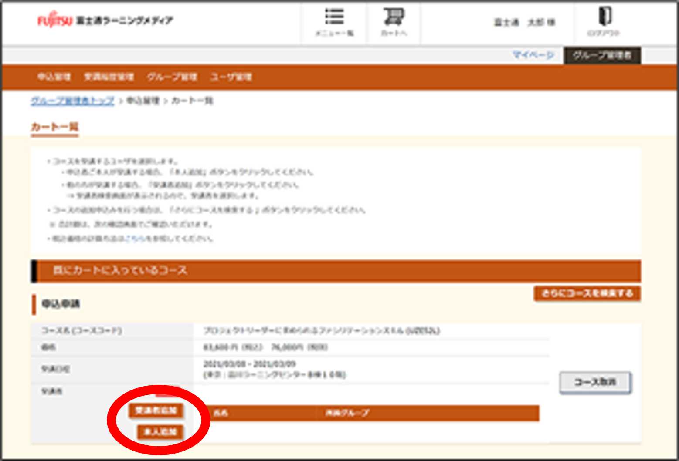Click the こちら link in instructions
Viewport: 679px width, 461px height.
coord(135,239)
